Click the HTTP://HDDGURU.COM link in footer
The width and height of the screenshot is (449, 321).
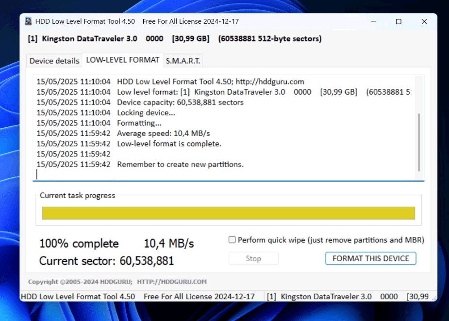click(172, 282)
